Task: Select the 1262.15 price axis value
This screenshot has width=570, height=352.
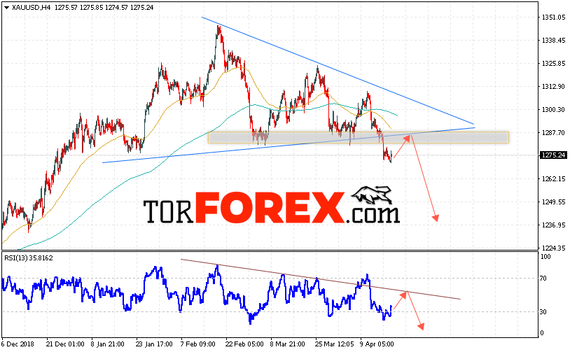Action: [x=554, y=178]
